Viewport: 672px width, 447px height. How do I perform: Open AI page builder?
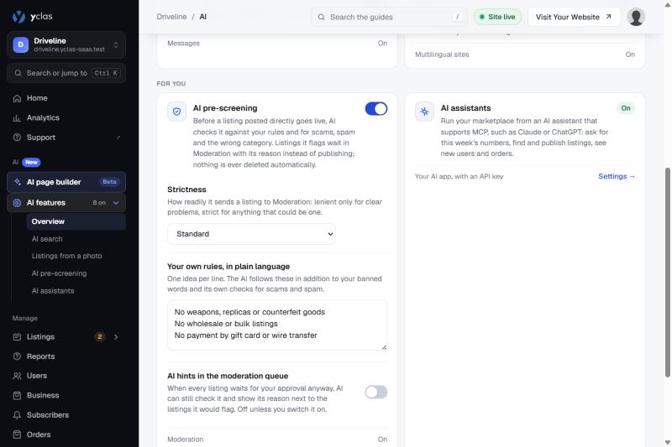click(66, 182)
